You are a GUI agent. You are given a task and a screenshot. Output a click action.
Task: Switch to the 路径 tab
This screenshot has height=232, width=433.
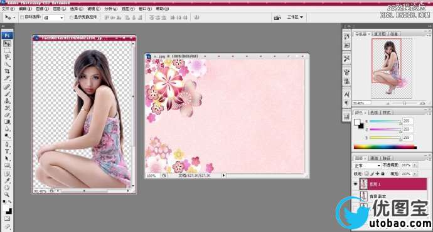pyautogui.click(x=387, y=158)
